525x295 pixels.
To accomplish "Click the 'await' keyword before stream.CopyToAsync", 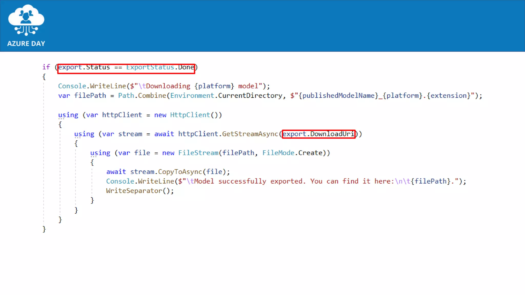I will pyautogui.click(x=116, y=172).
